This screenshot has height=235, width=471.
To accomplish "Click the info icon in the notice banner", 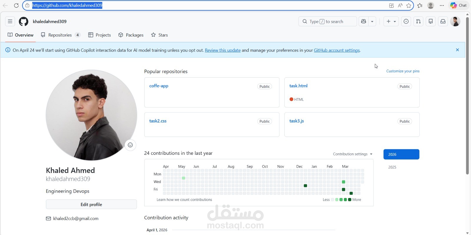I will tap(8, 50).
